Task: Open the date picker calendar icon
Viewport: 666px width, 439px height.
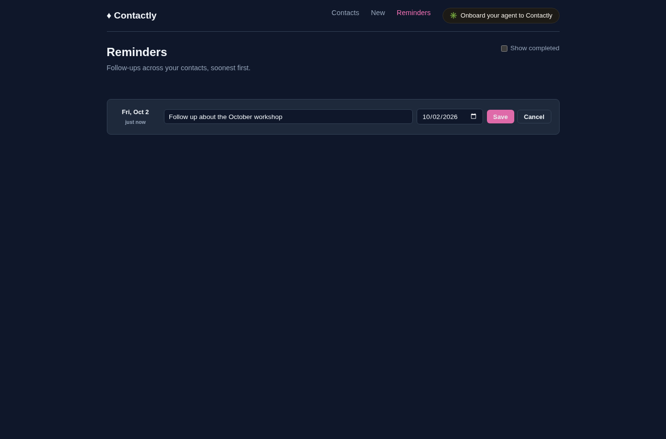Action: click(473, 117)
